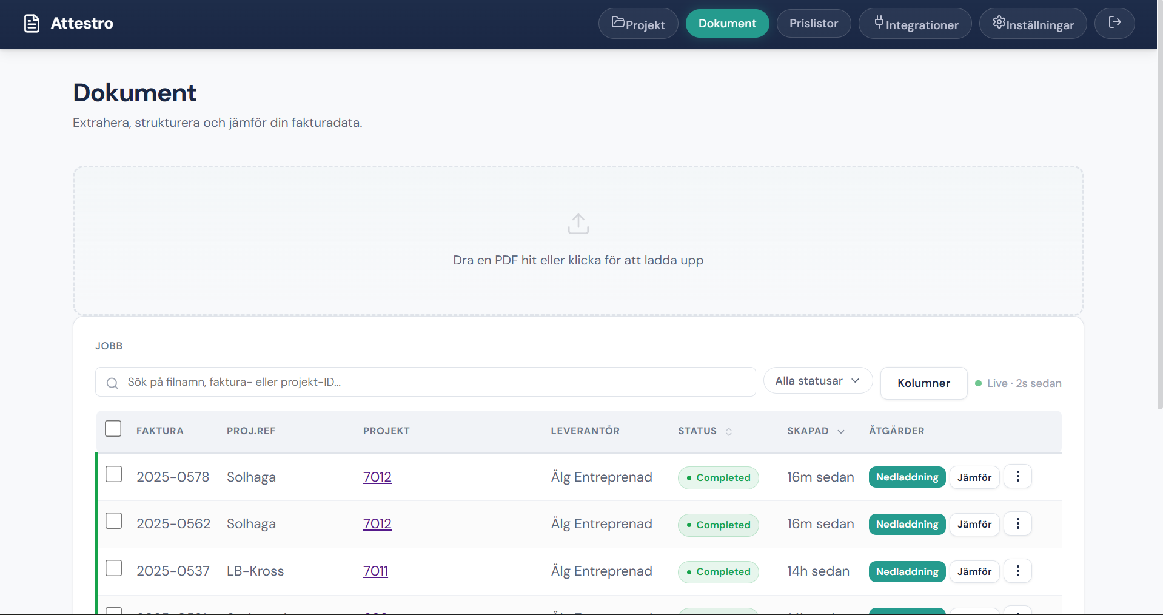Check the box for invoice 2025-0578

pyautogui.click(x=114, y=474)
